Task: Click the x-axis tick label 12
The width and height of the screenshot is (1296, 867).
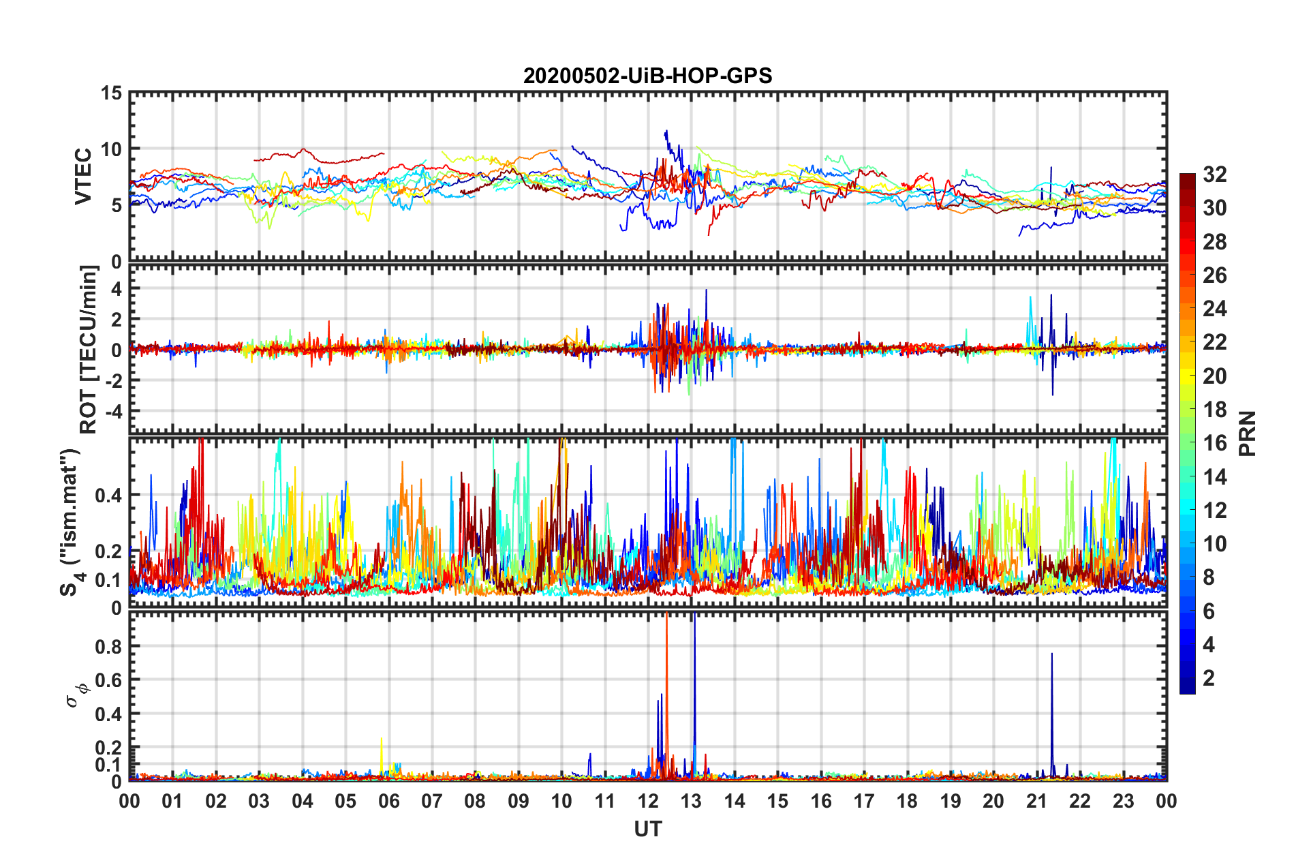Action: point(648,801)
